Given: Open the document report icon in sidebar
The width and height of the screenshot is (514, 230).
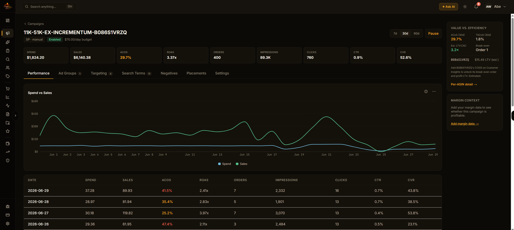Looking at the screenshot, I should 7,114.
